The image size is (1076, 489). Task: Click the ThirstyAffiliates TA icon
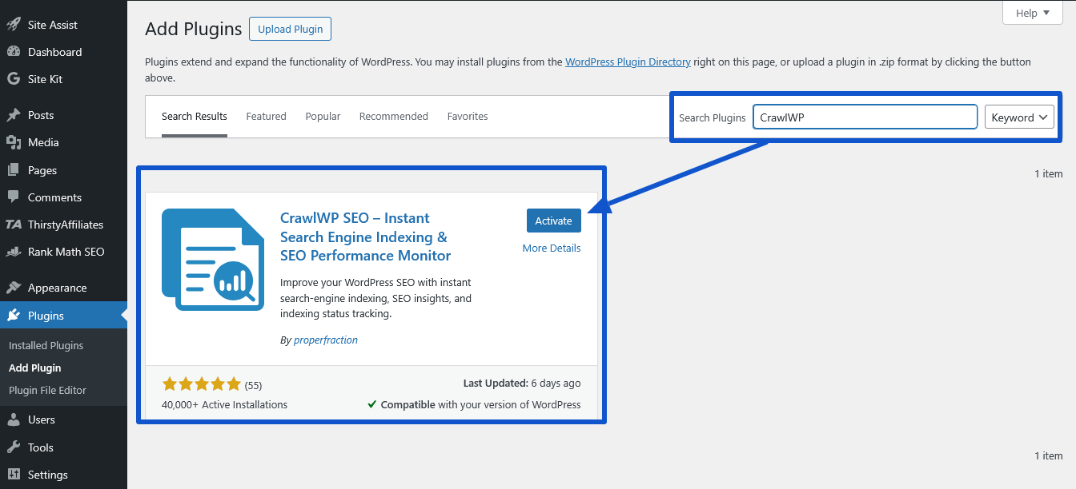point(14,225)
